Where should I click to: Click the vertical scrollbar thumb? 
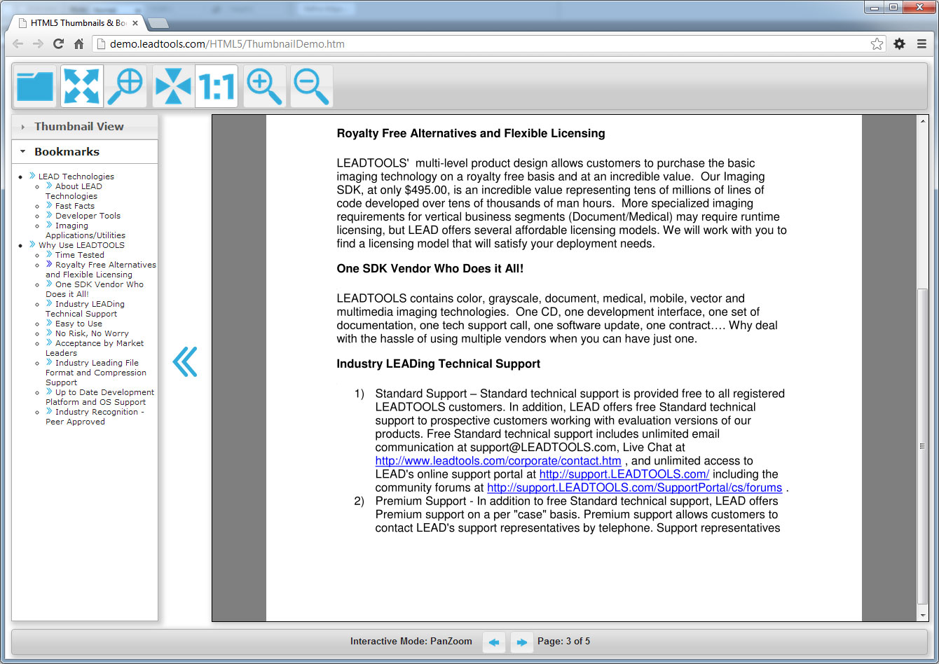(x=922, y=445)
